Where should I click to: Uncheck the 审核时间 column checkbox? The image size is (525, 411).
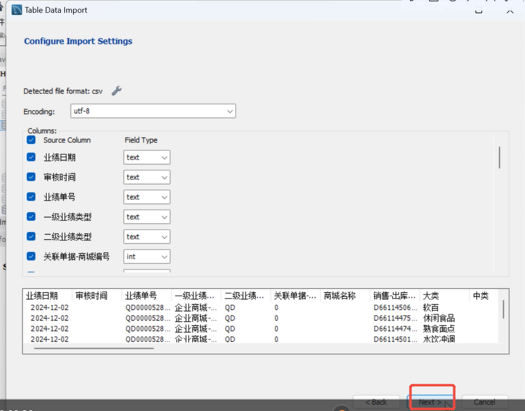click(x=32, y=177)
